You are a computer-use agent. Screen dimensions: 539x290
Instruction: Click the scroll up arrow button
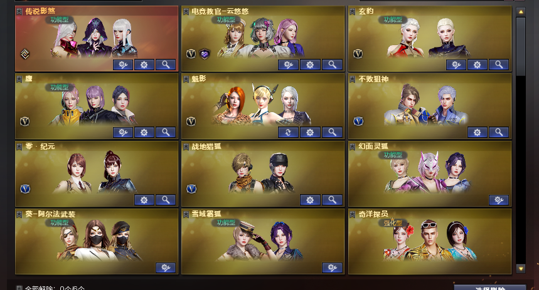pos(521,12)
